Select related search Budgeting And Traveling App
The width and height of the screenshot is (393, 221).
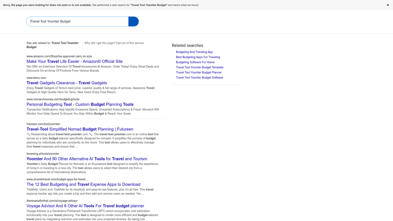(194, 52)
